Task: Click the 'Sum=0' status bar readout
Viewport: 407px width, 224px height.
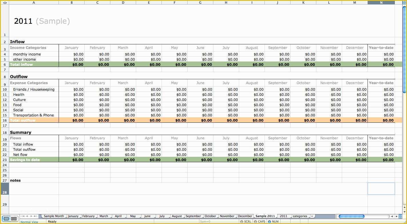Action: tap(205, 221)
